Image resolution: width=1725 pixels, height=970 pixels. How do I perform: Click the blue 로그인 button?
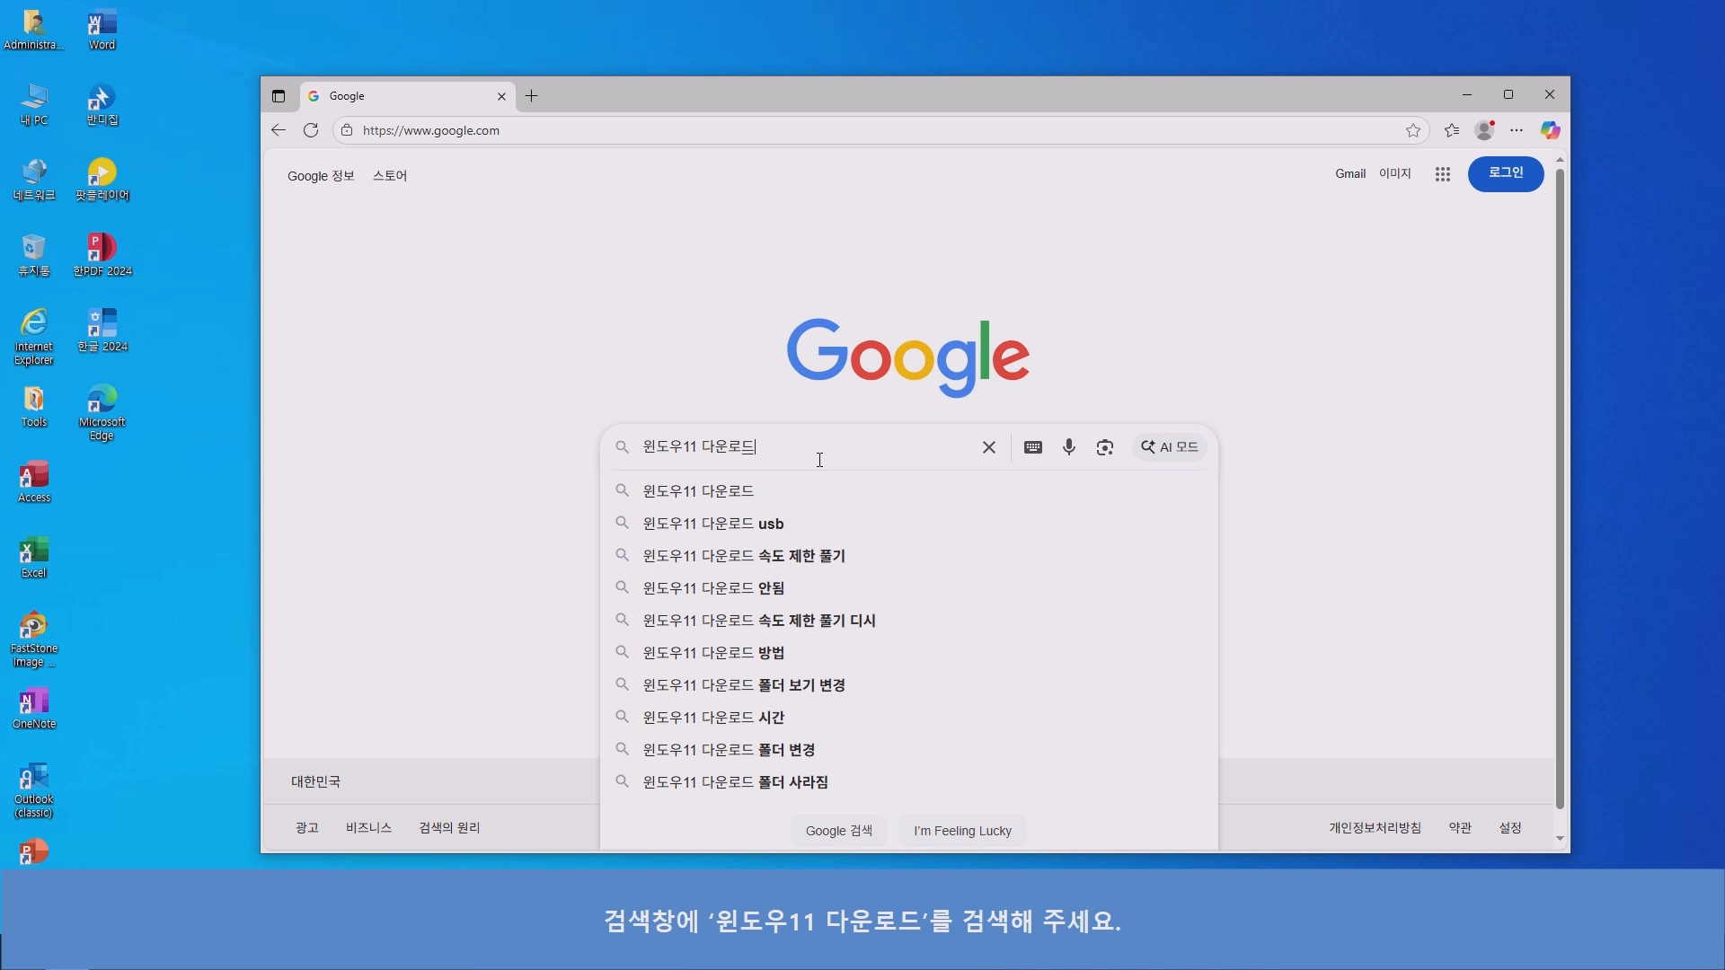[1505, 173]
